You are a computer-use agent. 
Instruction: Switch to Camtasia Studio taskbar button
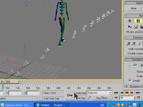[x=16, y=105]
